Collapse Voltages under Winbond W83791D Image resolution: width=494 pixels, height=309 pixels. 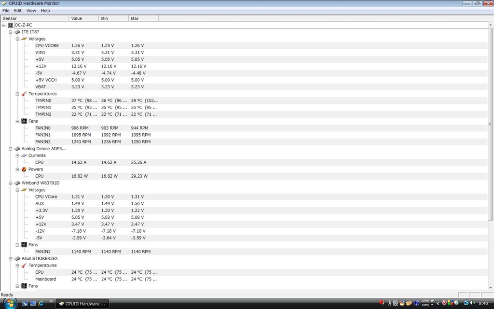click(17, 190)
